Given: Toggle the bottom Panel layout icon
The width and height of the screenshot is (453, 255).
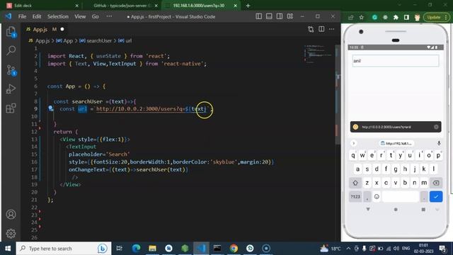Looking at the screenshot, I should (269, 16).
